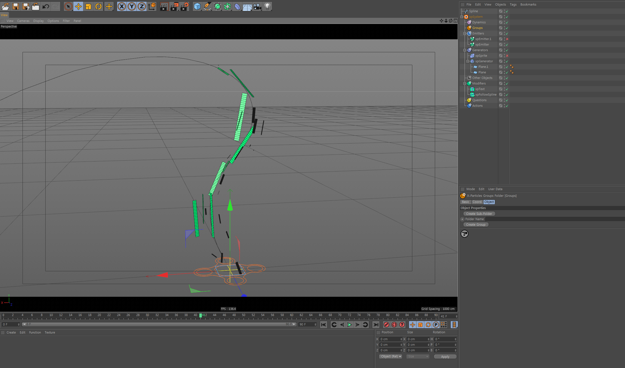The image size is (625, 368).
Task: Click Apply in coordinates panel
Action: coord(445,357)
